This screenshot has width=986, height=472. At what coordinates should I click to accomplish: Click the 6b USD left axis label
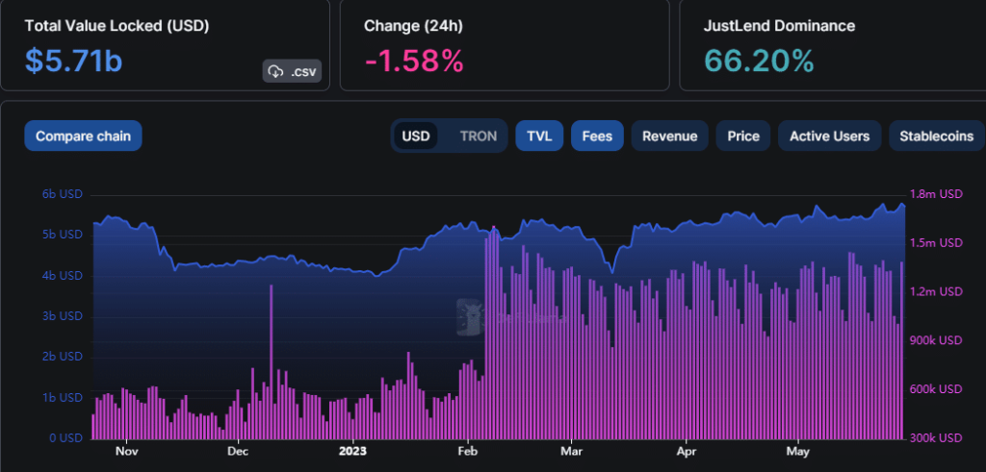(62, 194)
